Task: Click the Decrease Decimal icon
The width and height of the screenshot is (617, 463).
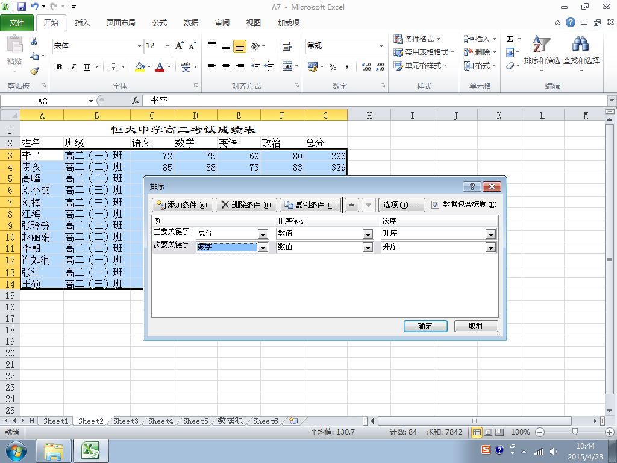Action: click(380, 66)
